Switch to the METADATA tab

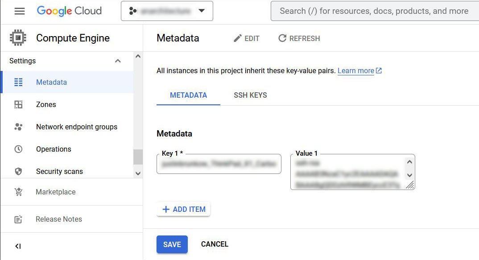189,95
